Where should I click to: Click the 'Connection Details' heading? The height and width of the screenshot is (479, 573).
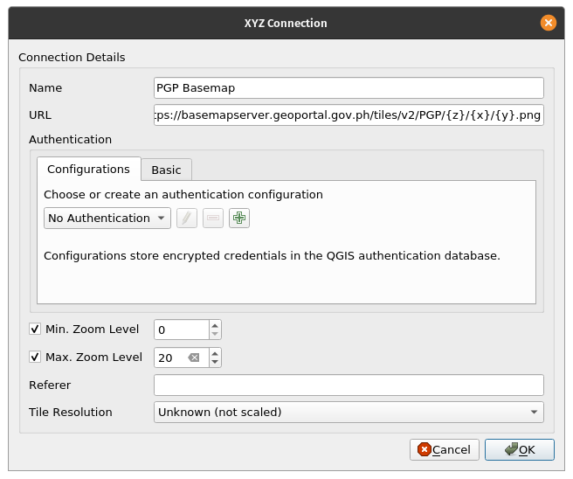tap(72, 58)
